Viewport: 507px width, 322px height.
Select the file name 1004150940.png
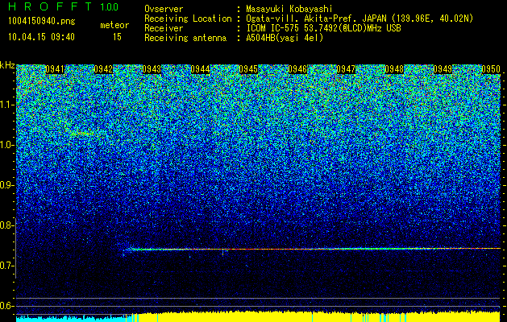(42, 22)
